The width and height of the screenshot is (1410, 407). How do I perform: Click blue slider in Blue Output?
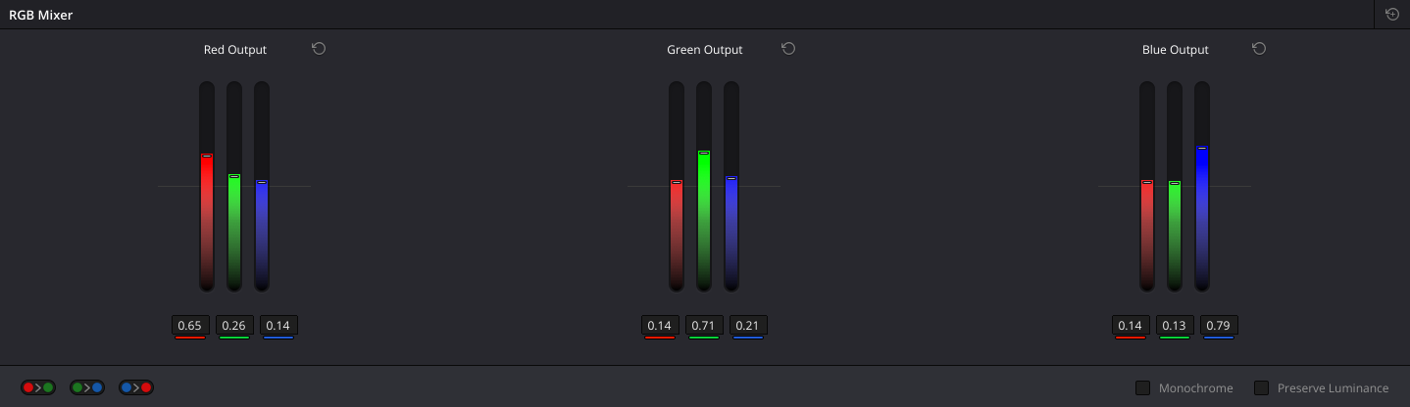pyautogui.click(x=1202, y=186)
